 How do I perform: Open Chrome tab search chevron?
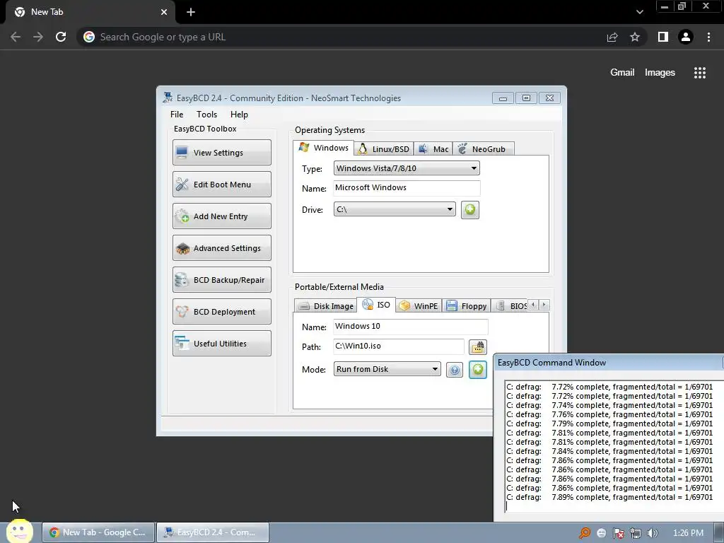[639, 12]
